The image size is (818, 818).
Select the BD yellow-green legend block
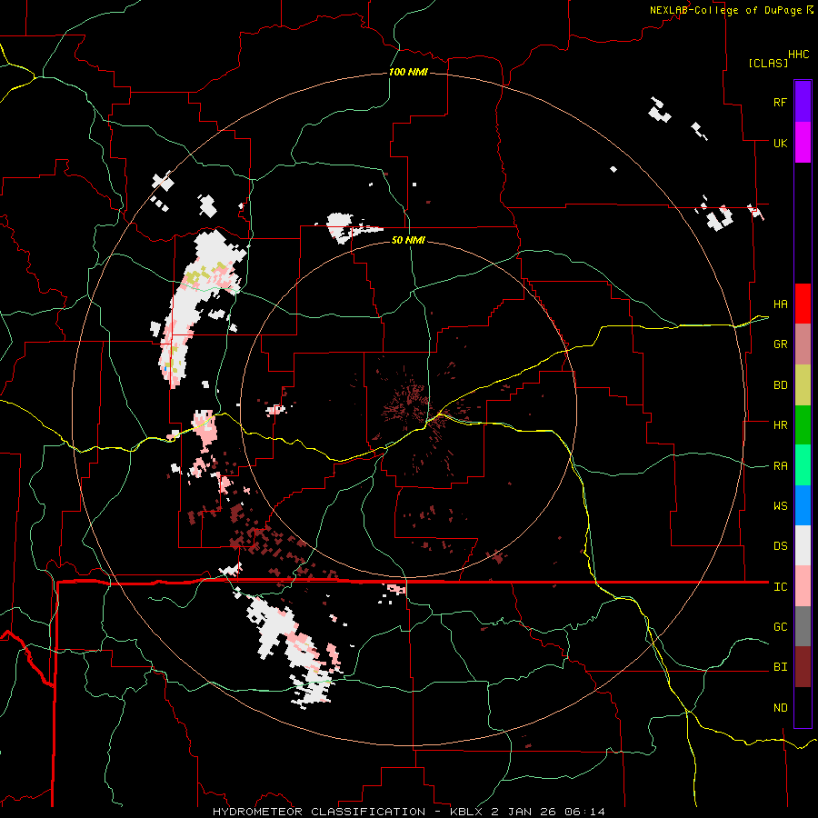tap(803, 385)
